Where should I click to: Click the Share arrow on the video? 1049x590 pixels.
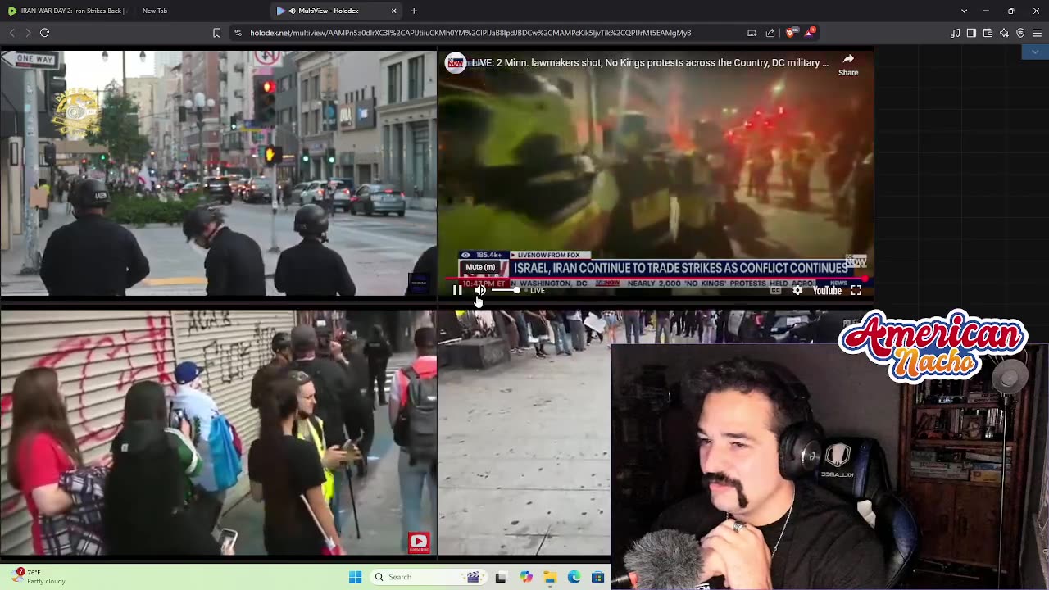(848, 64)
